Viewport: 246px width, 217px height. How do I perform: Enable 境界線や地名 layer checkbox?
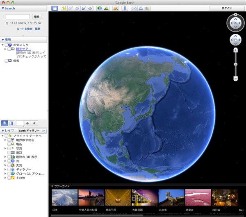9,140
